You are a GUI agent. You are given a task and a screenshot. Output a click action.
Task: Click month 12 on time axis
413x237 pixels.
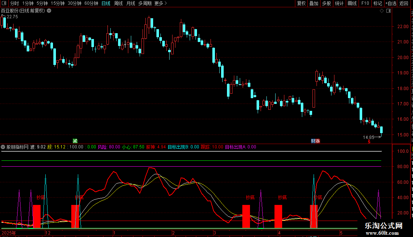click(48, 233)
